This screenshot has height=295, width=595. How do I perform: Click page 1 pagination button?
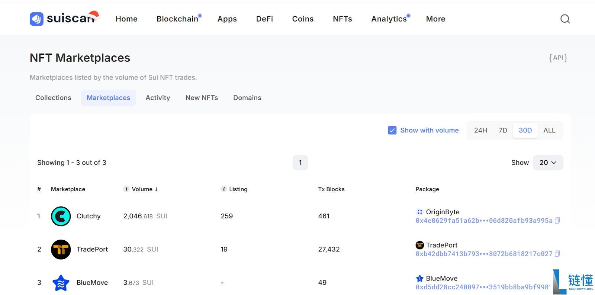(300, 163)
